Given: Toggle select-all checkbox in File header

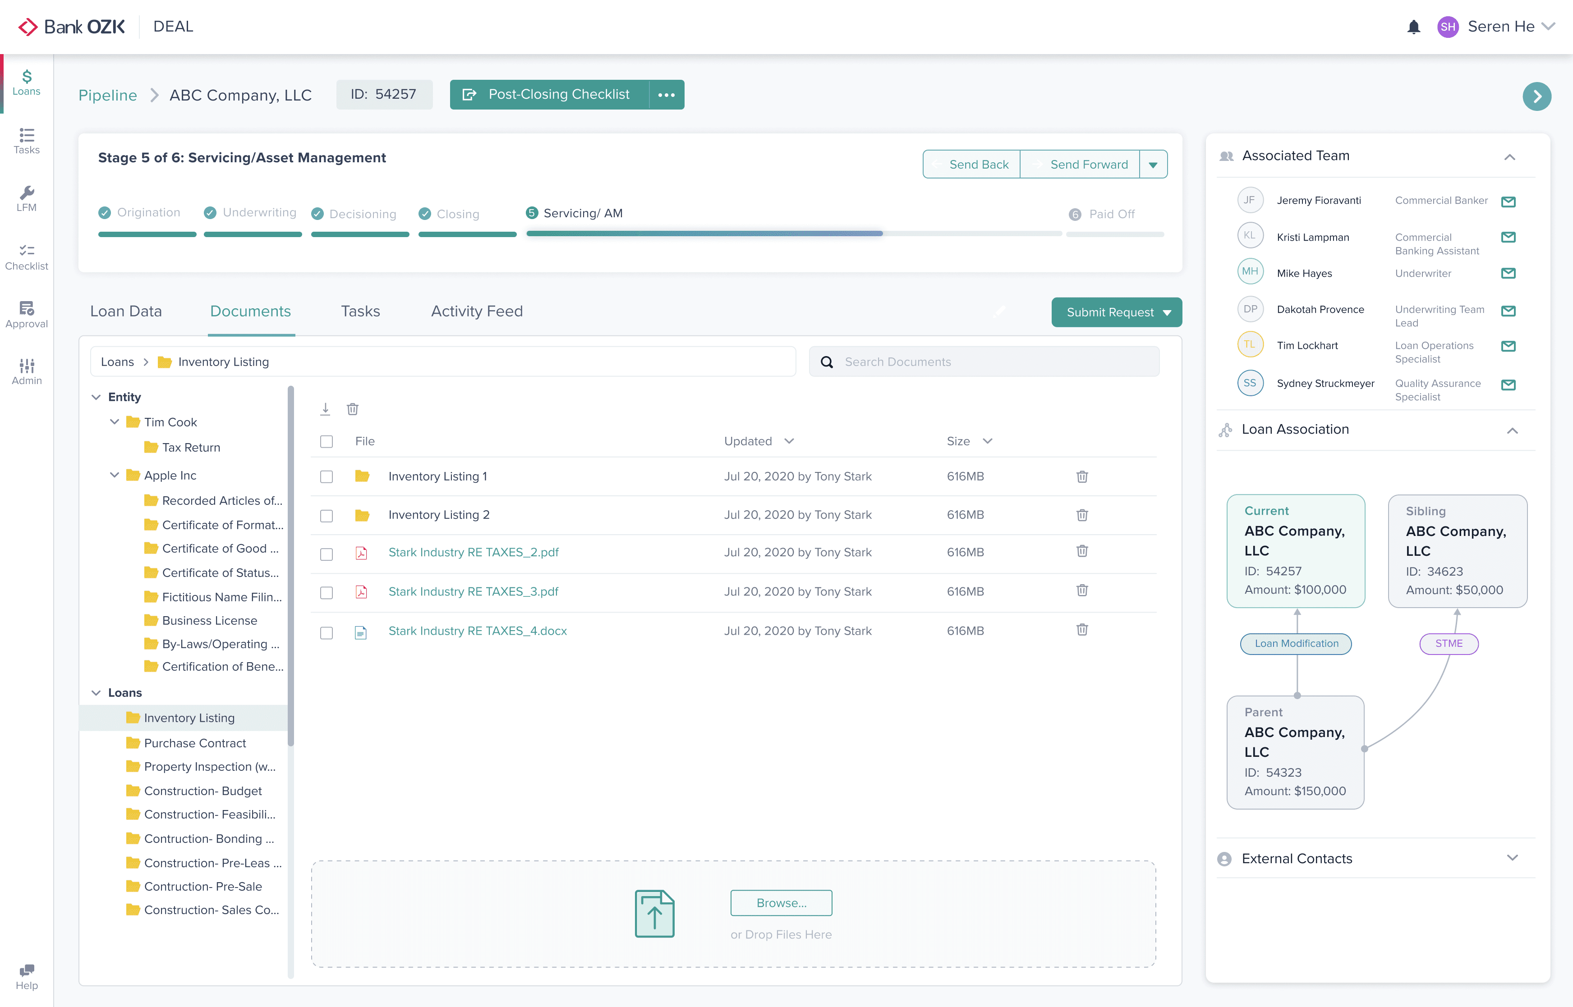Looking at the screenshot, I should [x=327, y=441].
